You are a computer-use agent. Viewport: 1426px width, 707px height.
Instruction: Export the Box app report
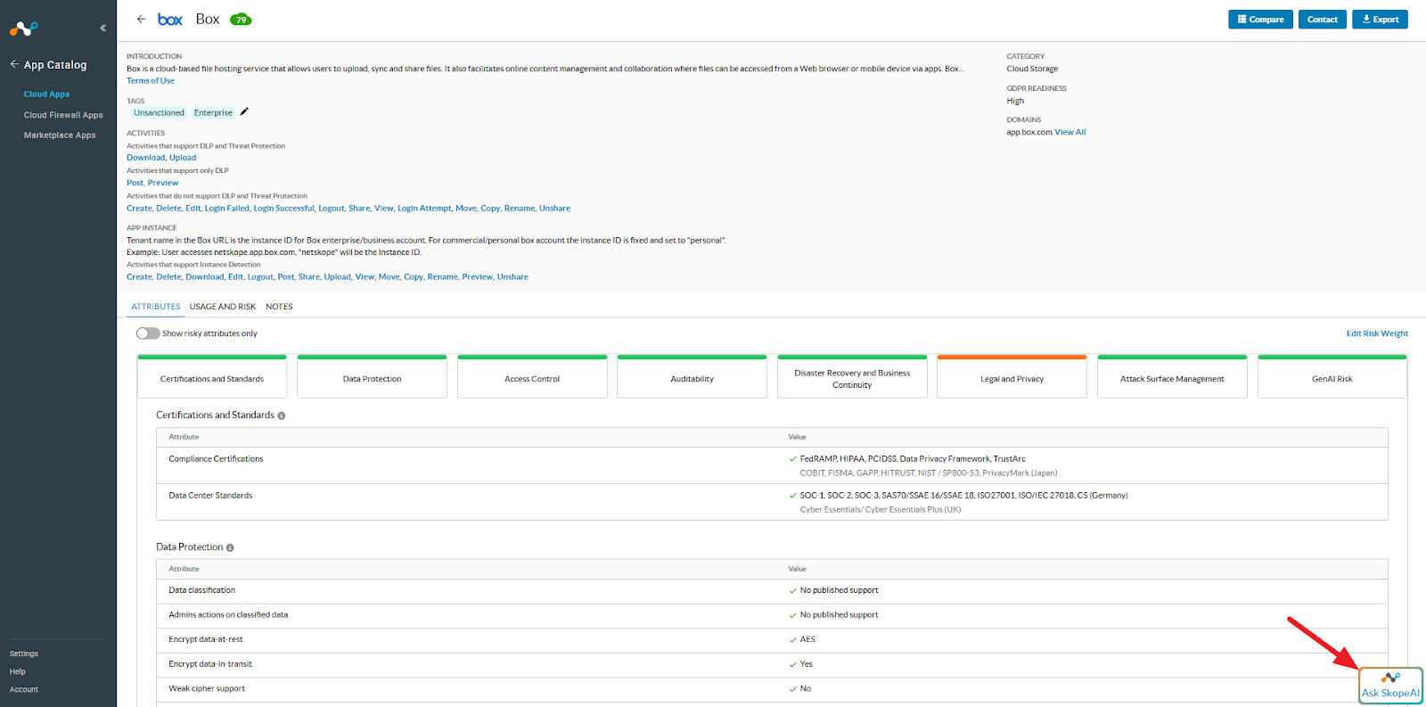1380,20
